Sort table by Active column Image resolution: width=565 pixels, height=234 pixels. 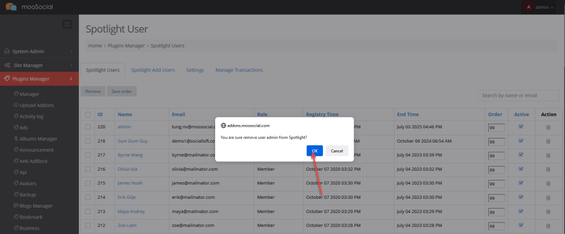(x=521, y=115)
